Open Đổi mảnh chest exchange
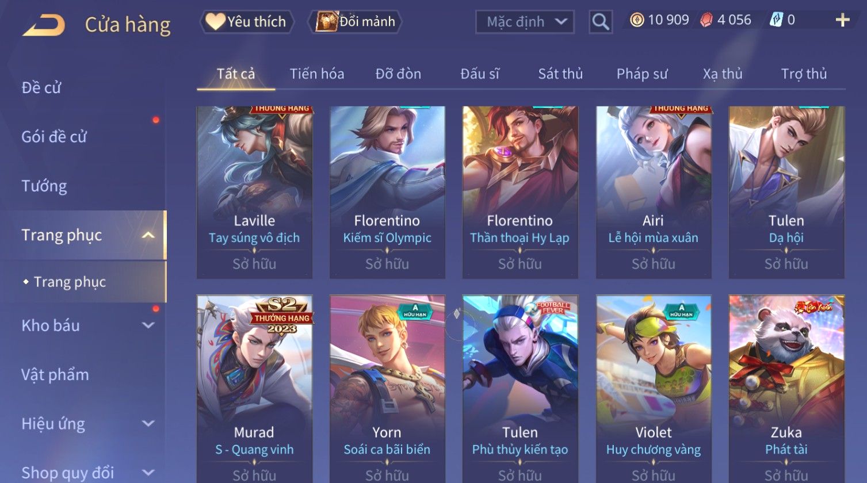The width and height of the screenshot is (867, 483). (355, 22)
